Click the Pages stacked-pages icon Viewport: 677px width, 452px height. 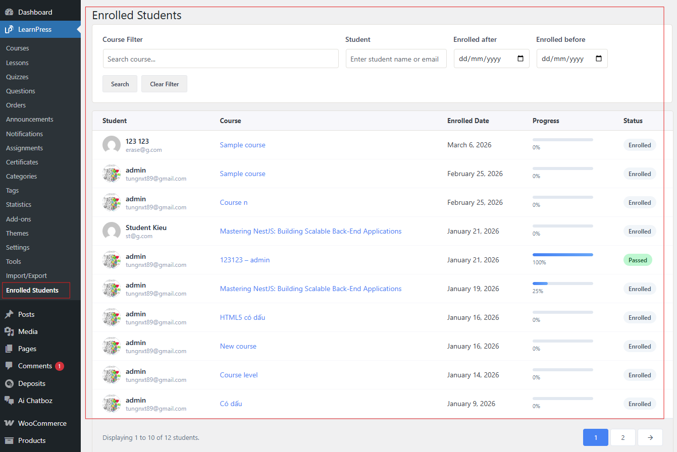(x=10, y=349)
